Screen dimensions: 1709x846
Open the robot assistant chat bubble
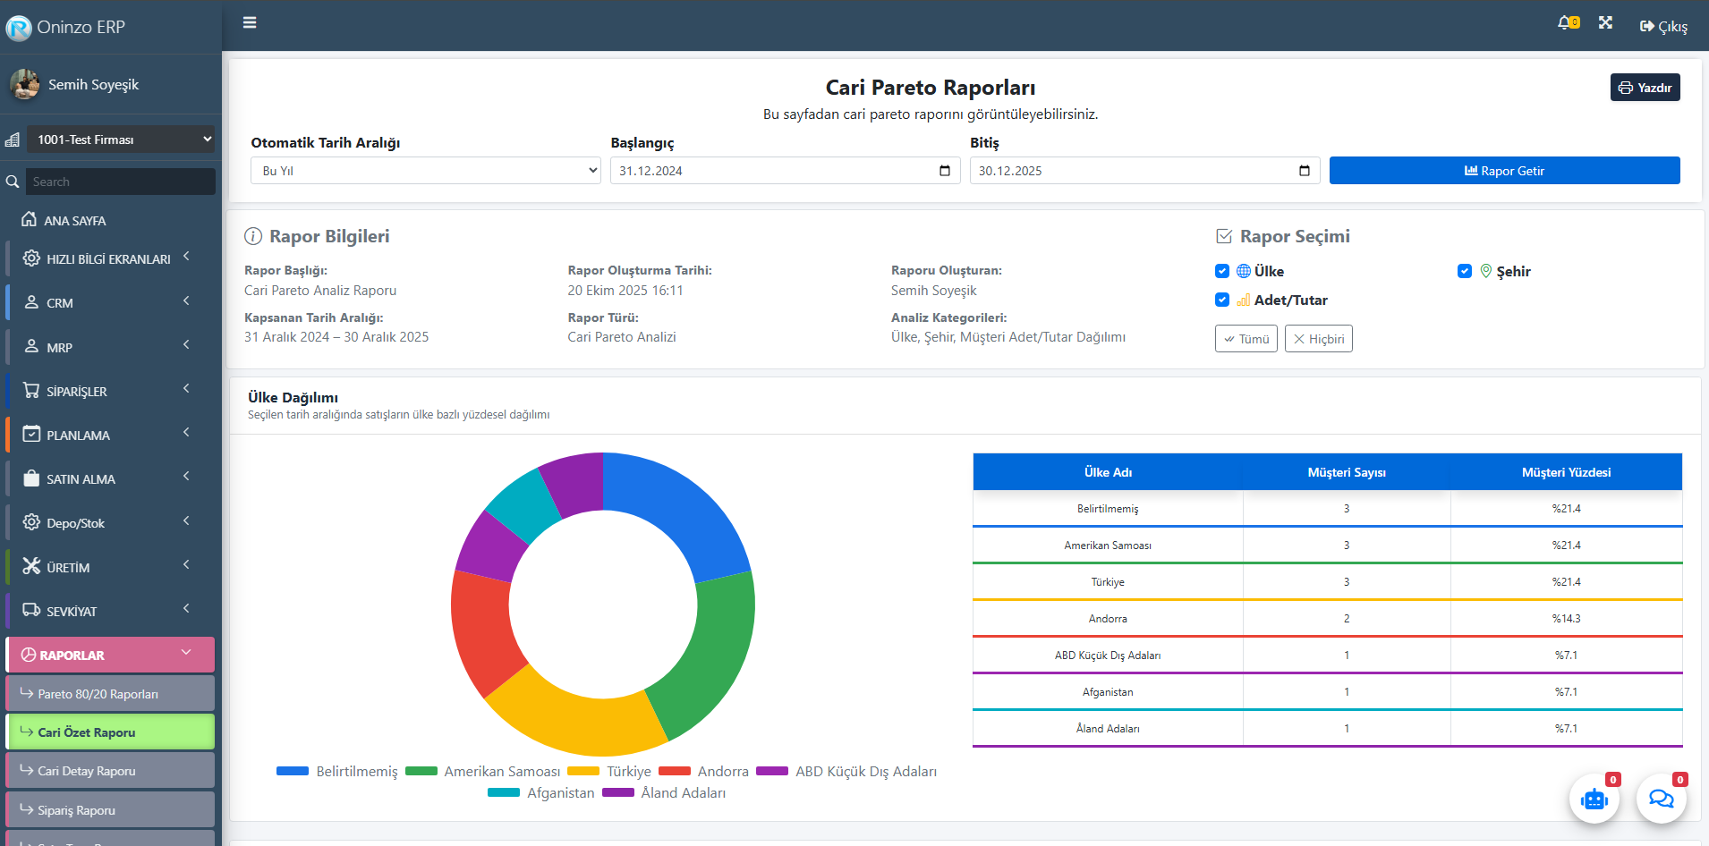(x=1594, y=799)
